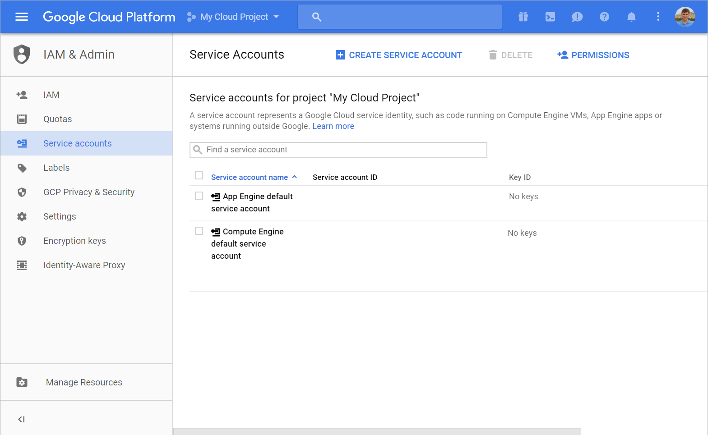
Task: Follow the Learn more link
Action: click(333, 126)
